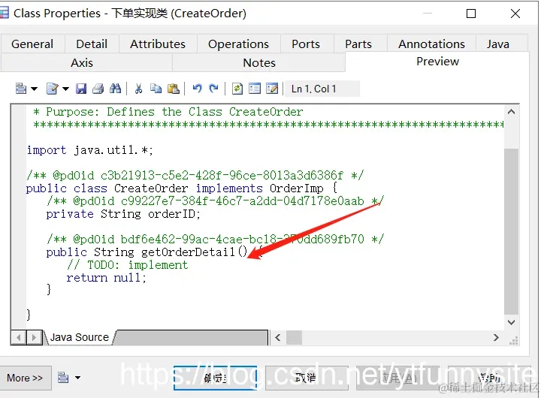This screenshot has width=544, height=398.
Task: Click the sheet tab scroll-right arrow
Action: click(x=34, y=337)
